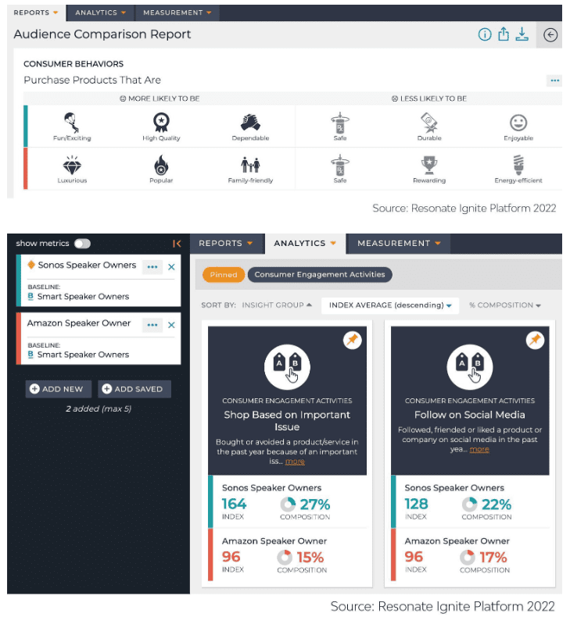Open Reports tab in lower navigation
This screenshot has height=617, width=570.
click(226, 243)
